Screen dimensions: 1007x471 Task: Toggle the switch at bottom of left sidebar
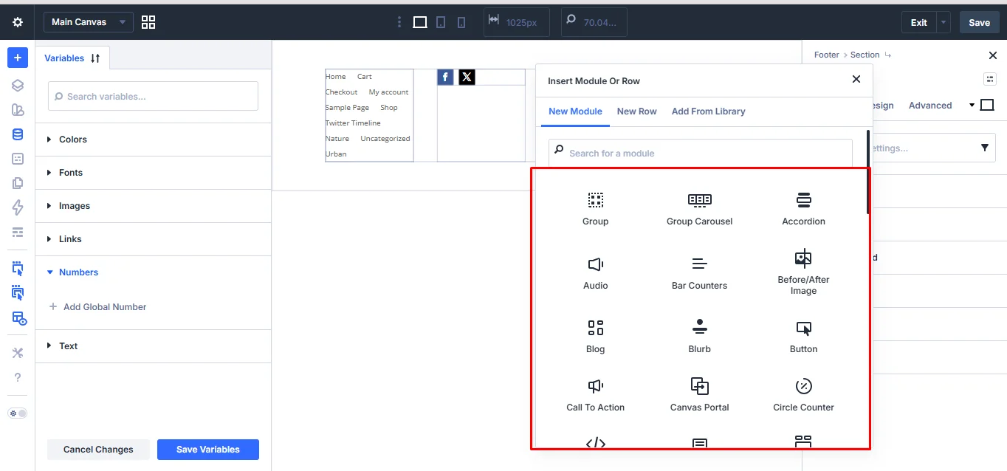point(18,413)
